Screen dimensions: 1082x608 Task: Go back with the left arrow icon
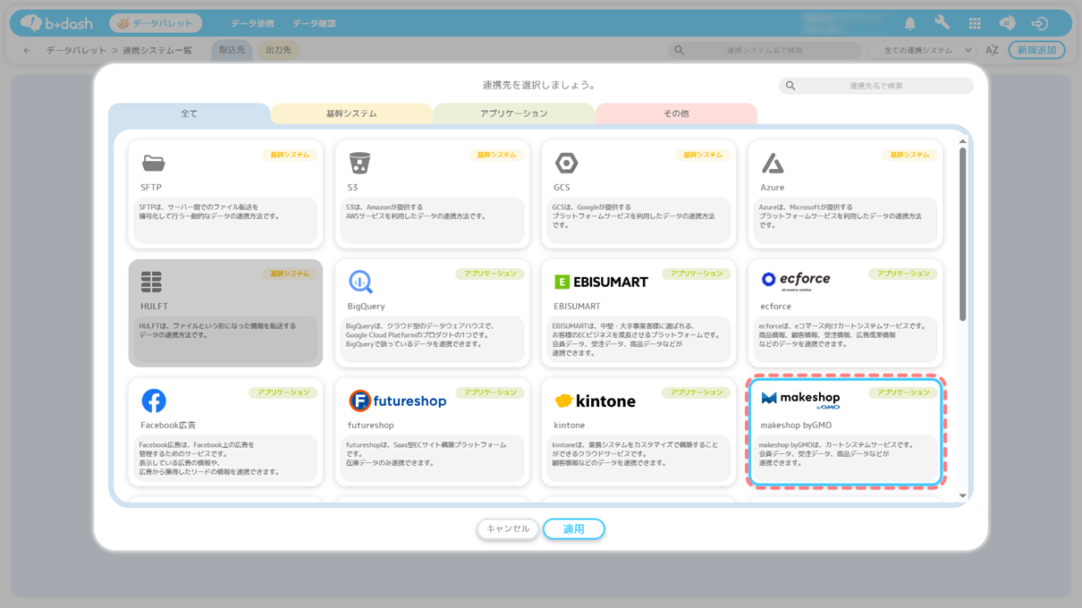27,50
